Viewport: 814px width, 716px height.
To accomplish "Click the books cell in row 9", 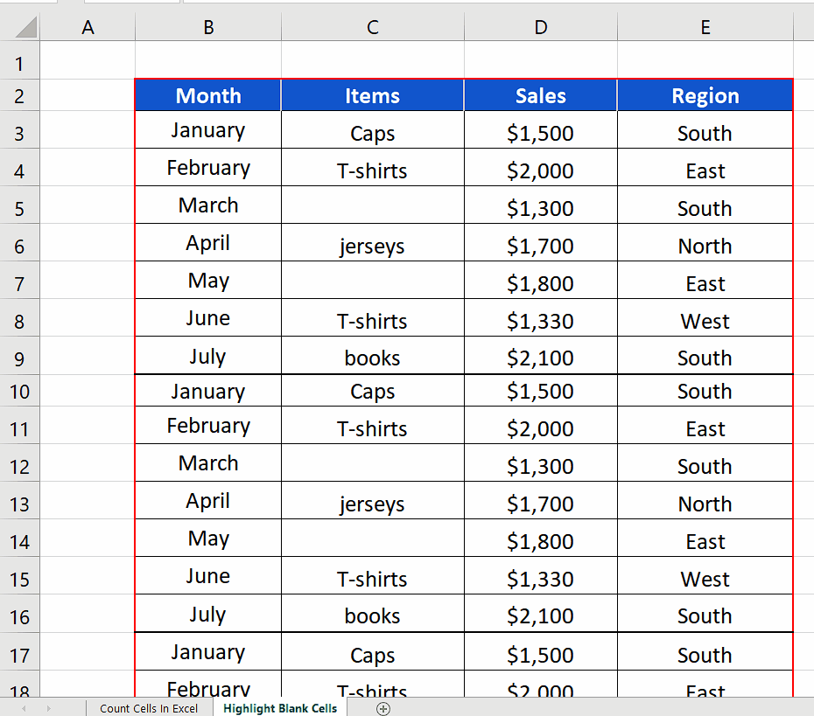I will [x=372, y=357].
